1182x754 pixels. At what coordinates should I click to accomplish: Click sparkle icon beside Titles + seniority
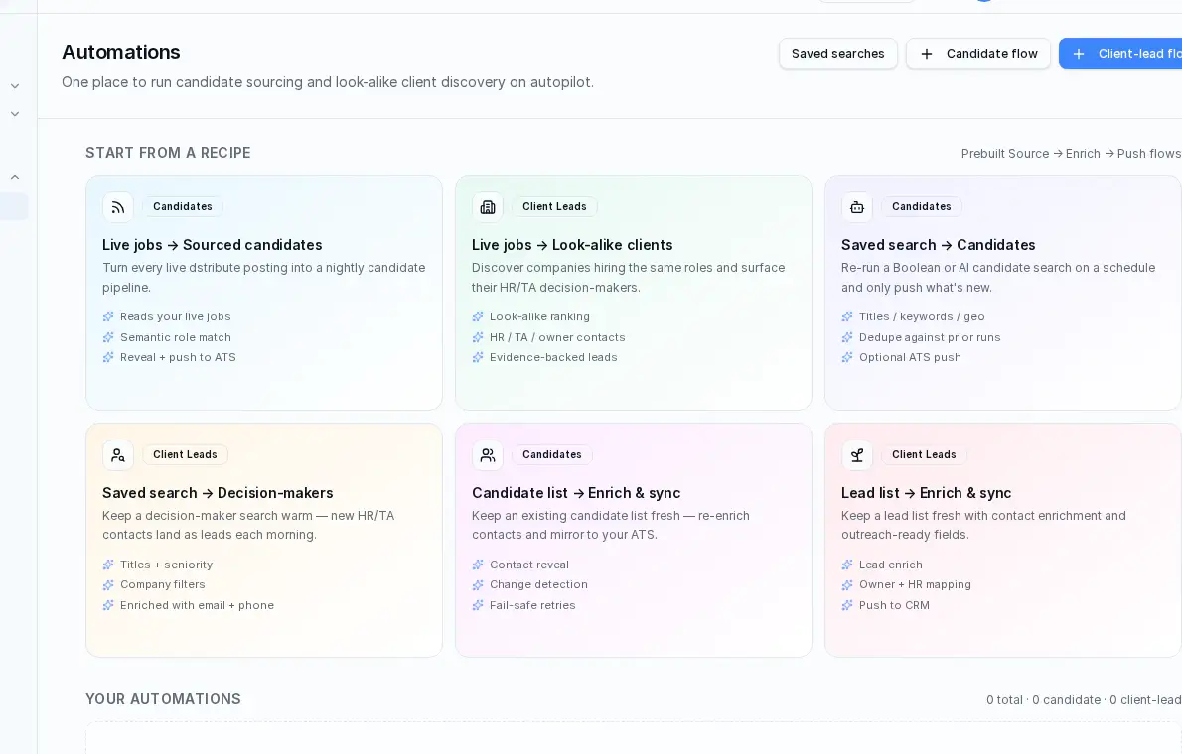[x=108, y=565]
